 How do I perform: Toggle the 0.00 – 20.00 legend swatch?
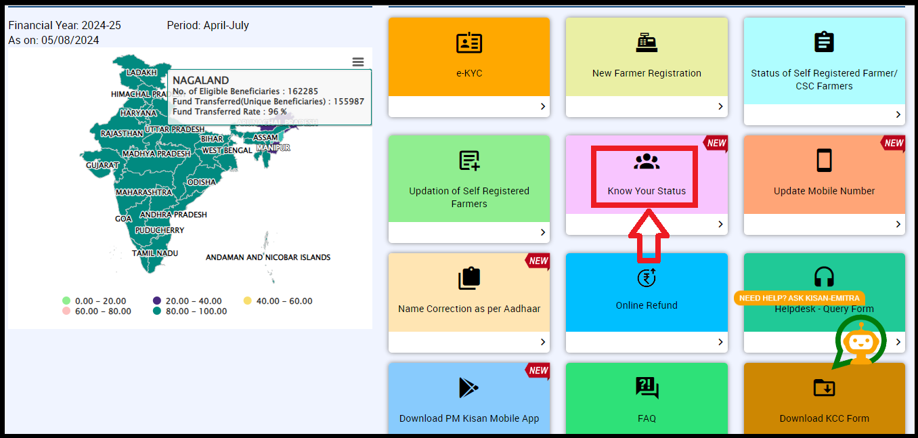click(66, 301)
